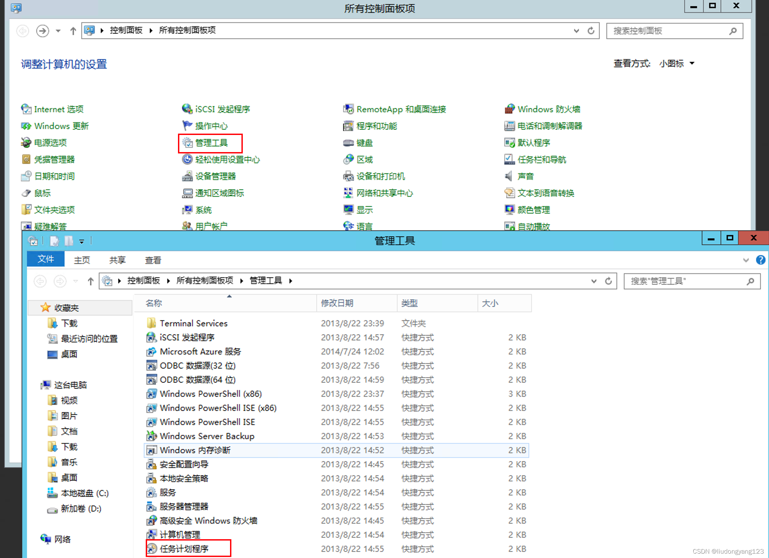Refresh the 管理工具 window
The height and width of the screenshot is (558, 769).
click(x=608, y=281)
